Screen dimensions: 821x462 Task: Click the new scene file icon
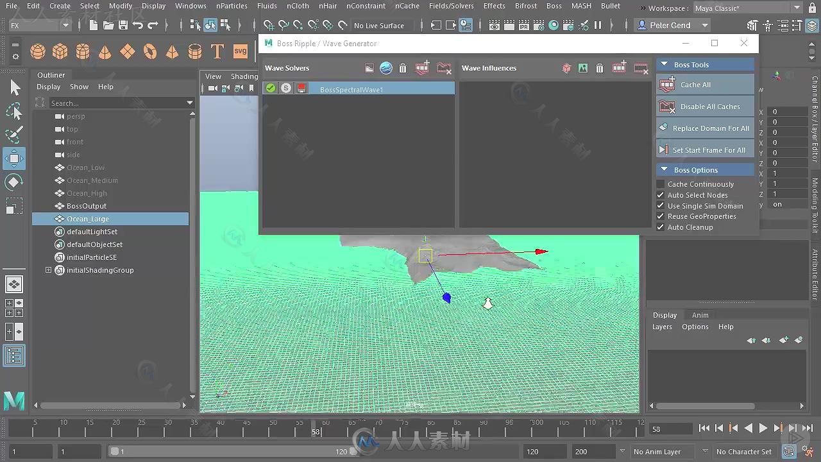[94, 25]
